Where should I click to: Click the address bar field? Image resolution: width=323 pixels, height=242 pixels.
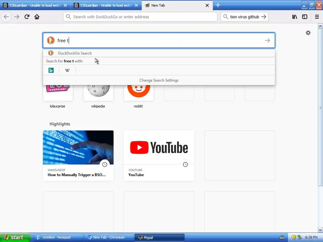[x=140, y=17]
